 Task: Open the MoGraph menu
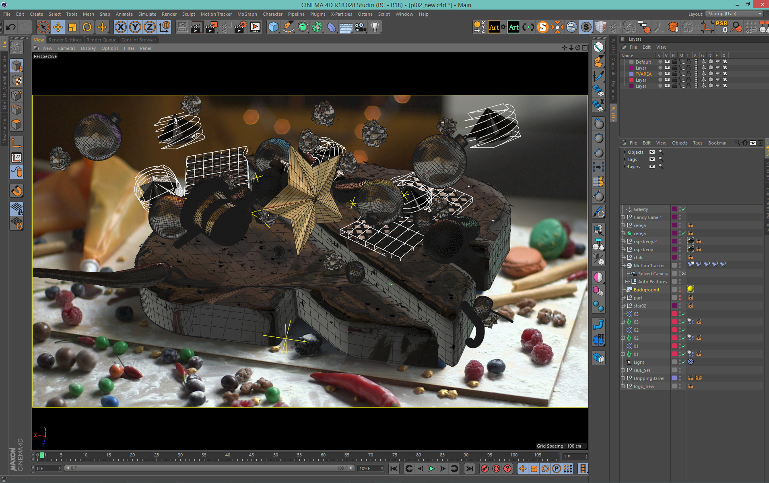(247, 14)
